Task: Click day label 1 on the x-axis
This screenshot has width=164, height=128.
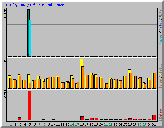Action: click(11, 124)
